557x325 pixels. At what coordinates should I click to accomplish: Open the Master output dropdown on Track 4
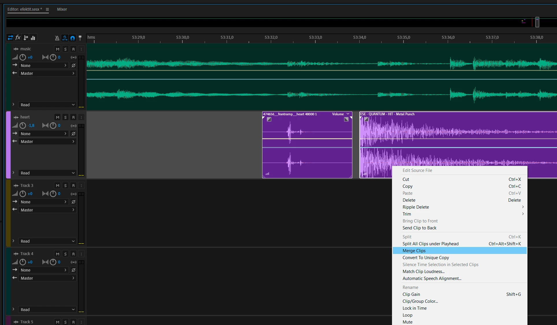coord(47,278)
